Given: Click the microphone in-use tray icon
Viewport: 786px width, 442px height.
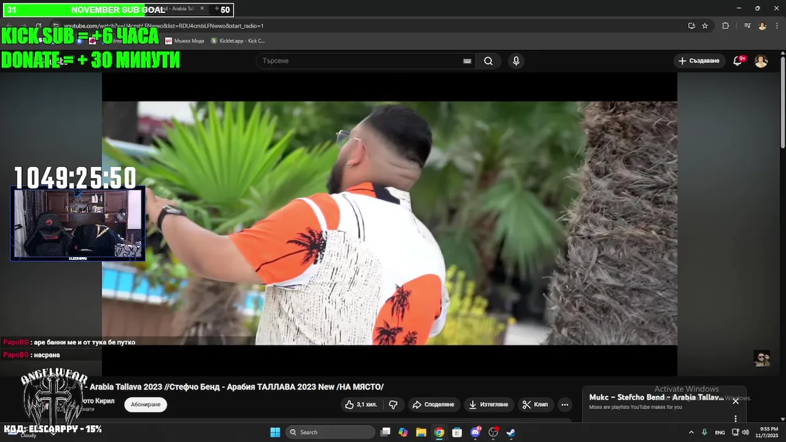Looking at the screenshot, I should click(704, 432).
